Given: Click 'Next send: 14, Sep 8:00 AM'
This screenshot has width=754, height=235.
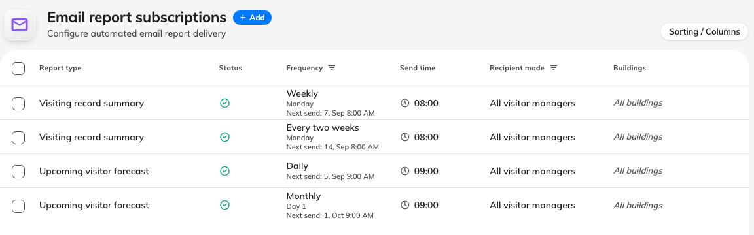Looking at the screenshot, I should 332,148.
